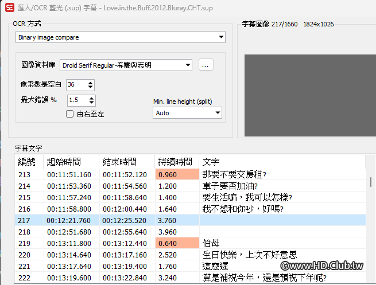Decrease the 最大錯誤 % value with down arrow
The width and height of the screenshot is (376, 285).
[92, 102]
